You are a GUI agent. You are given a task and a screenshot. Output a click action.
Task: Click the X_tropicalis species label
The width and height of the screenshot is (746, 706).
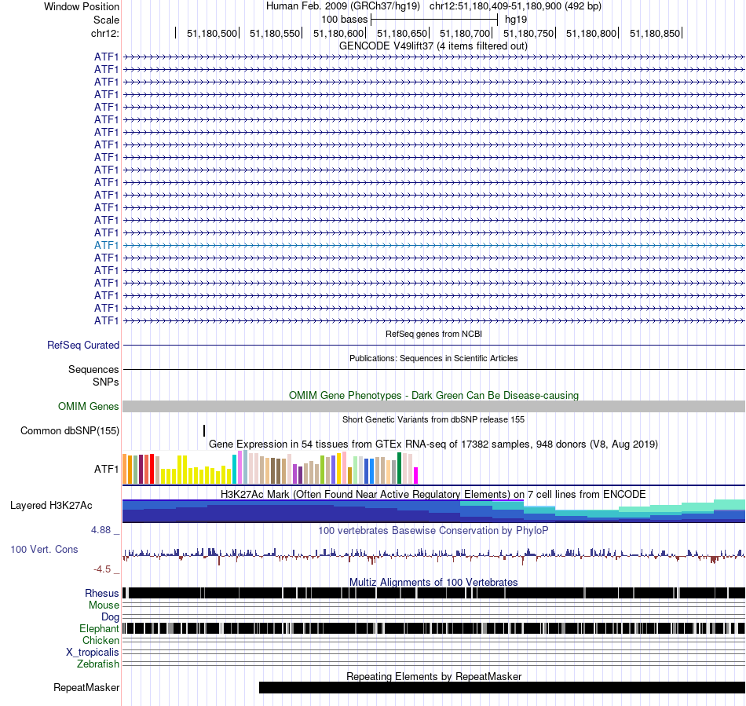pyautogui.click(x=93, y=653)
